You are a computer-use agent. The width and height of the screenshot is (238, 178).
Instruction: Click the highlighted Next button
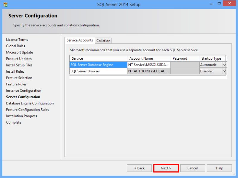[x=166, y=168]
